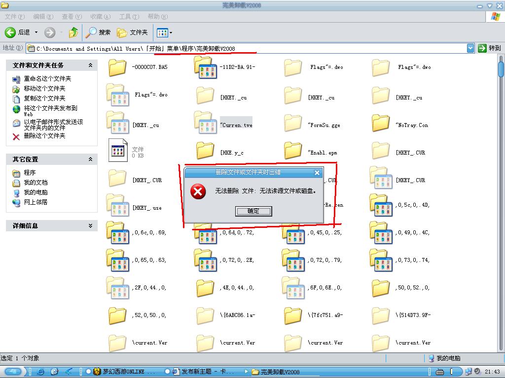
Task: Open the 工具(T) menu
Action: click(x=129, y=17)
